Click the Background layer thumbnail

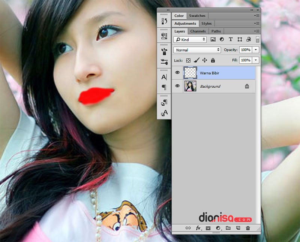click(191, 86)
